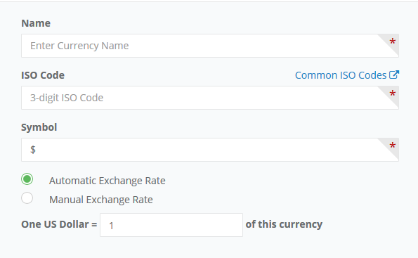The image size is (418, 258).
Task: Click the Manual Exchange Rate label text
Action: click(101, 200)
